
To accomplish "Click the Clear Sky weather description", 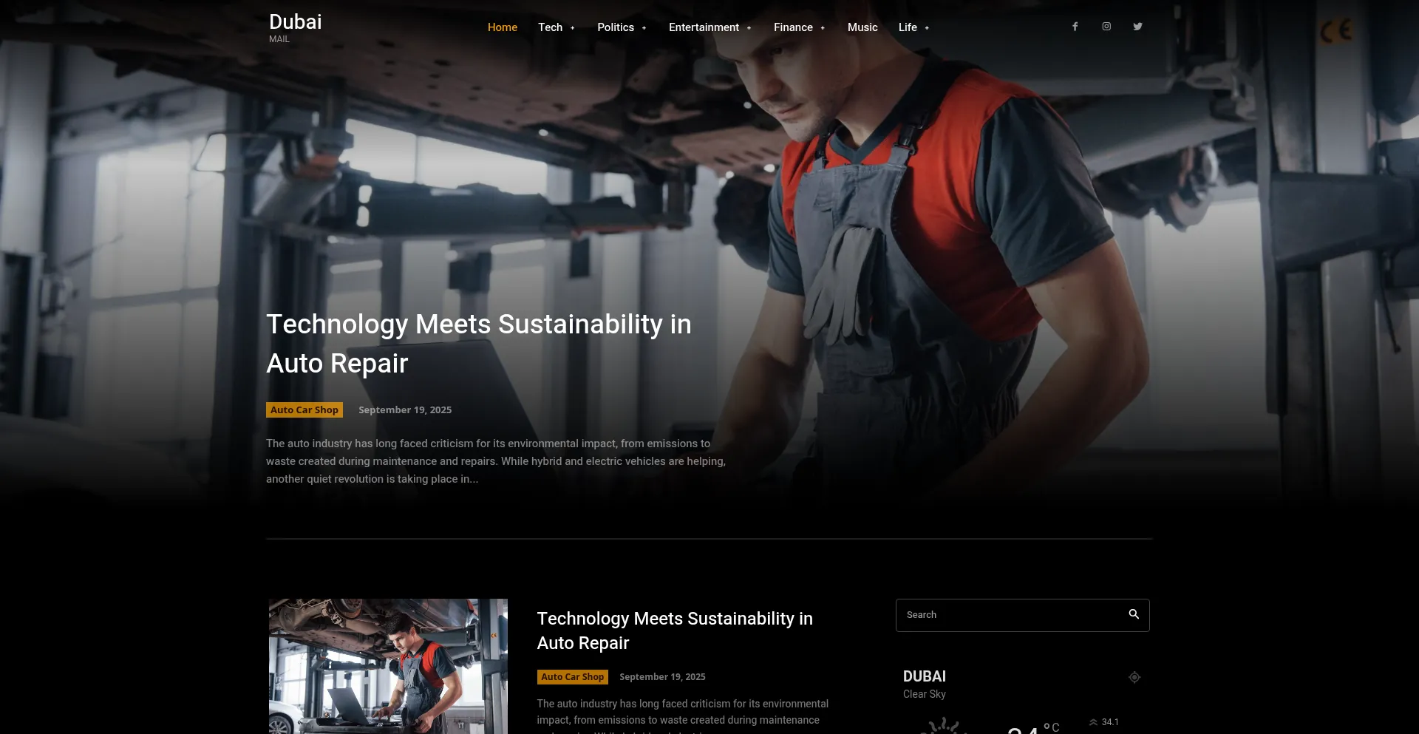I will tap(925, 694).
